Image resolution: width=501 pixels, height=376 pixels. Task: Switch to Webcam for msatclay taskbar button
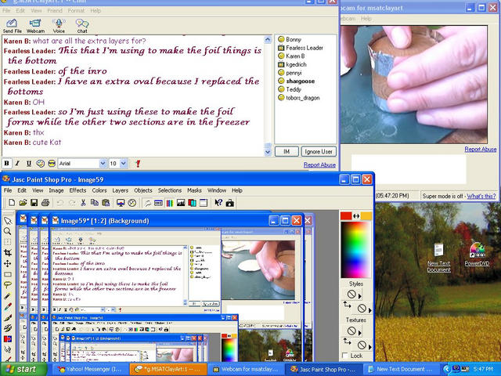(246, 369)
